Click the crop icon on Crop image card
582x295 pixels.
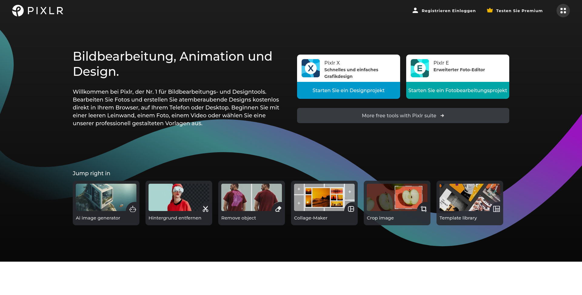[424, 209]
